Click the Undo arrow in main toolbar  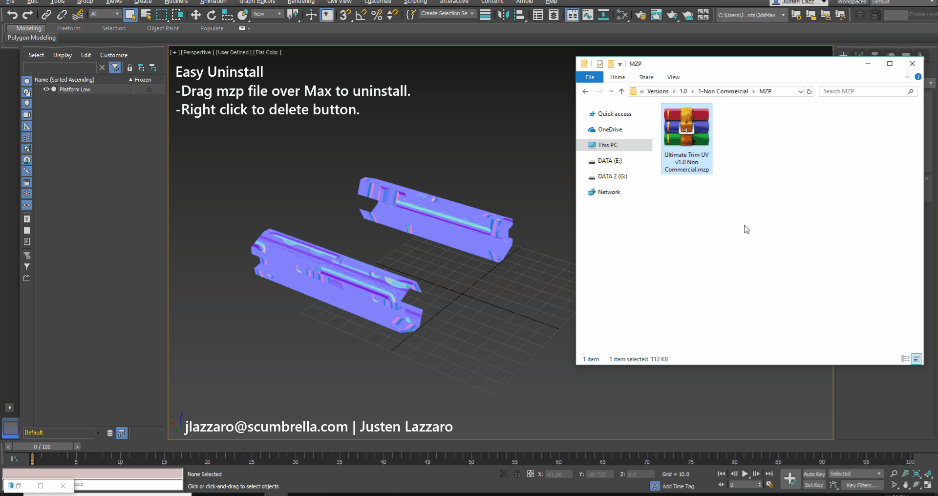pos(12,15)
